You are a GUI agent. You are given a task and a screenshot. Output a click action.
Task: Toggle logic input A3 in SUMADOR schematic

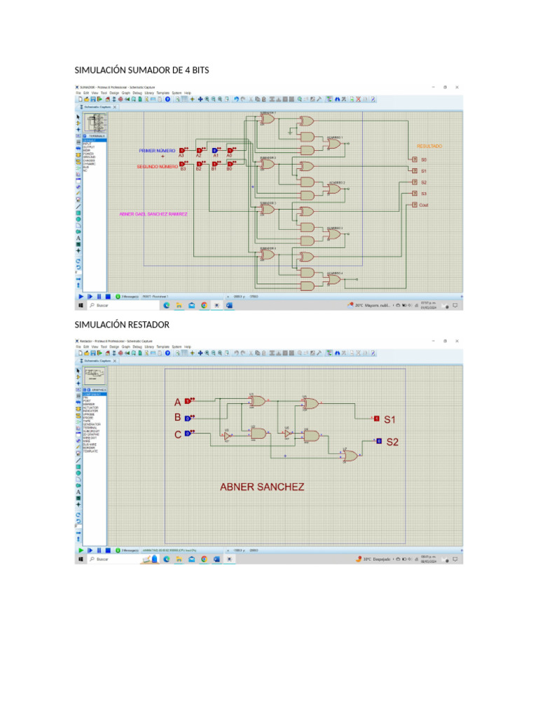click(x=183, y=150)
